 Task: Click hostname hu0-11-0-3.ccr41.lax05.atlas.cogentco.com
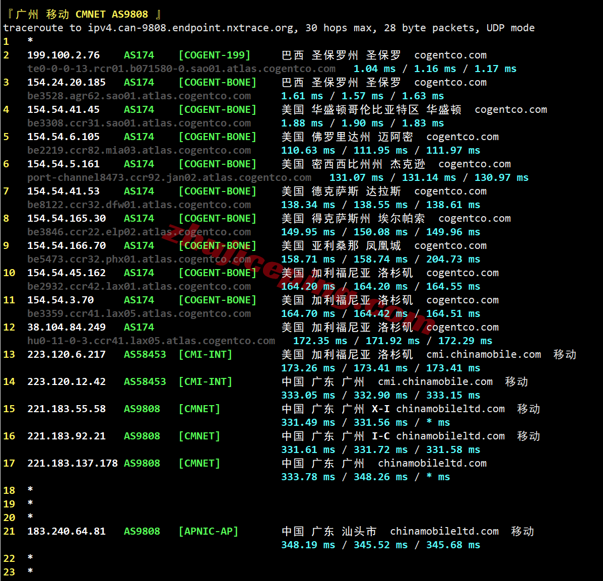(x=151, y=341)
